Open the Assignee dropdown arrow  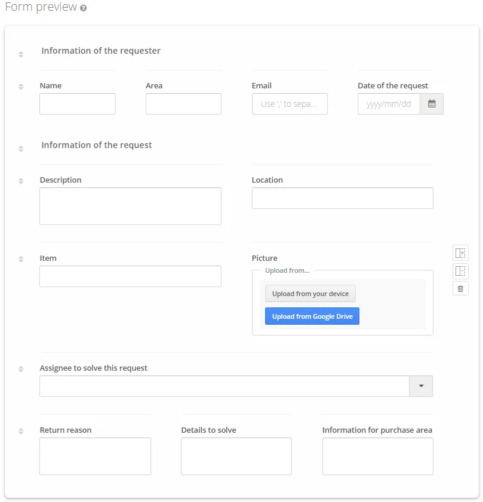(421, 386)
